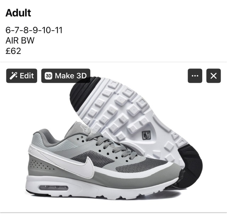The width and height of the screenshot is (227, 218).
Task: Click the 3D badge icon
Action: [48, 76]
